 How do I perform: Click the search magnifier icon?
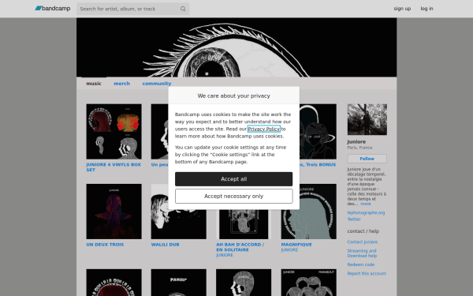[x=183, y=9]
